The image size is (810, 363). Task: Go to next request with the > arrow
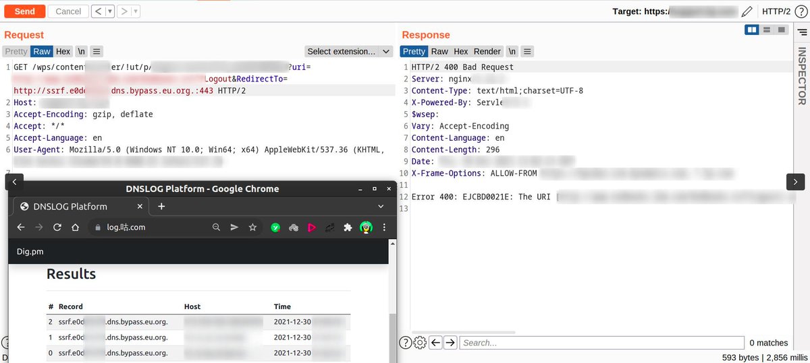pyautogui.click(x=124, y=11)
